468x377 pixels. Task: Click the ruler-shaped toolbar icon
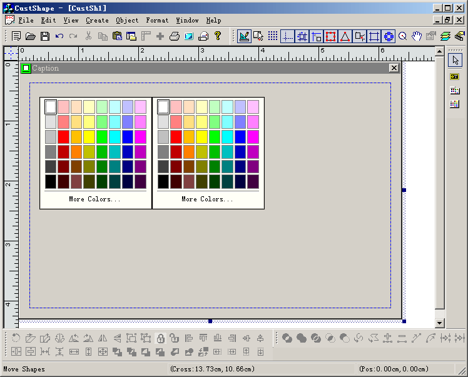(x=146, y=36)
